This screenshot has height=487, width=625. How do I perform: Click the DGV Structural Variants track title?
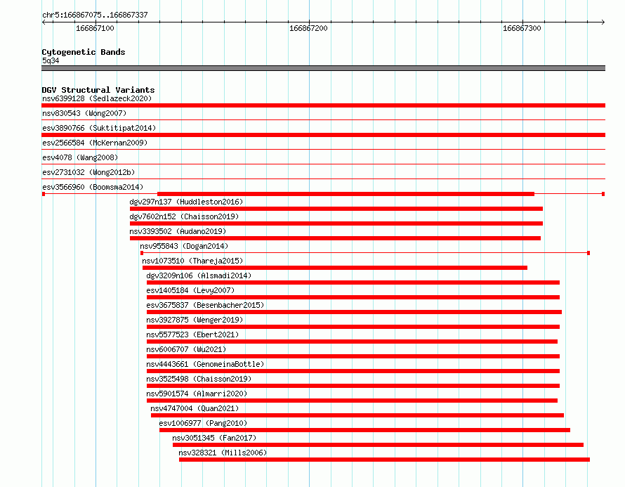(x=98, y=90)
